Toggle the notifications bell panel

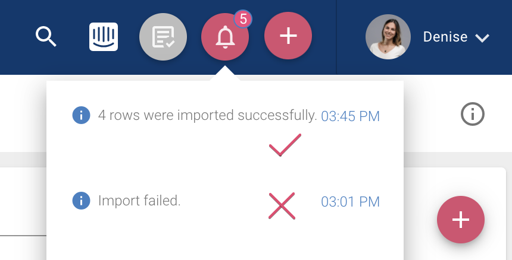click(225, 37)
